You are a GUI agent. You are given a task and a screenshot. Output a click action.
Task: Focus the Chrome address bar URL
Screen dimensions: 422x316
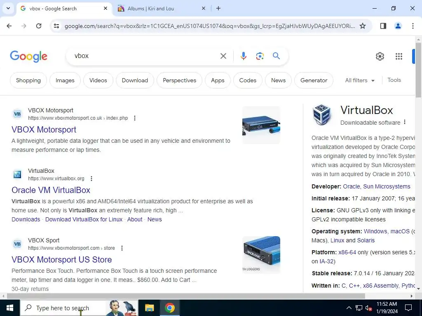tap(209, 26)
